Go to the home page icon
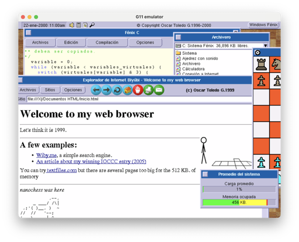 point(127,90)
